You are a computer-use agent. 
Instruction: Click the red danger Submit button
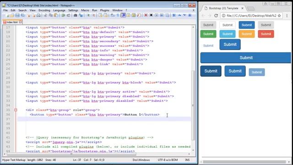(266, 34)
